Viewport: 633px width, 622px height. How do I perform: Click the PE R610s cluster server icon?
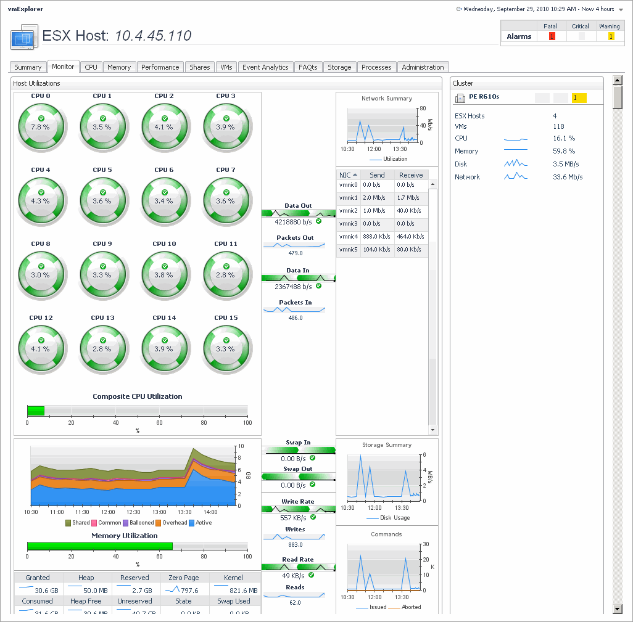460,98
